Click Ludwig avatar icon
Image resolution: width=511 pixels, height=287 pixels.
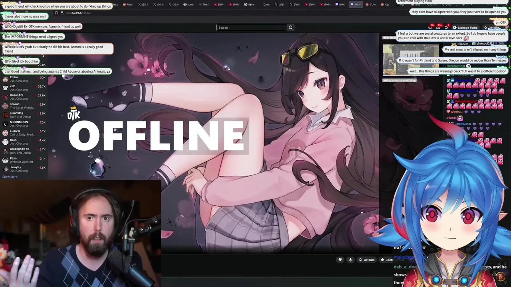coord(5,133)
